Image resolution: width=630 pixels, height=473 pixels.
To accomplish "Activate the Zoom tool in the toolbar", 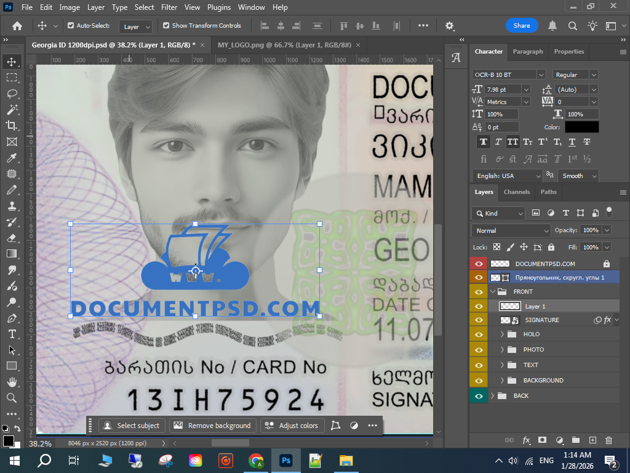I will click(x=12, y=398).
